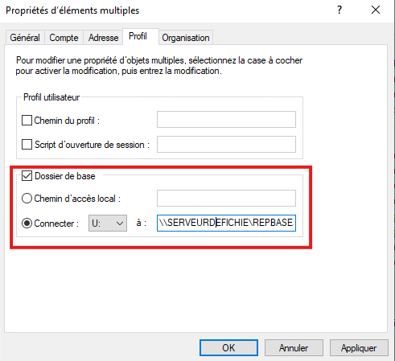Switch to the Général tab
Screen dimensions: 395x361
(25, 38)
